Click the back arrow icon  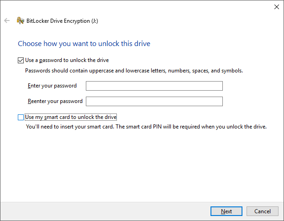[7, 21]
